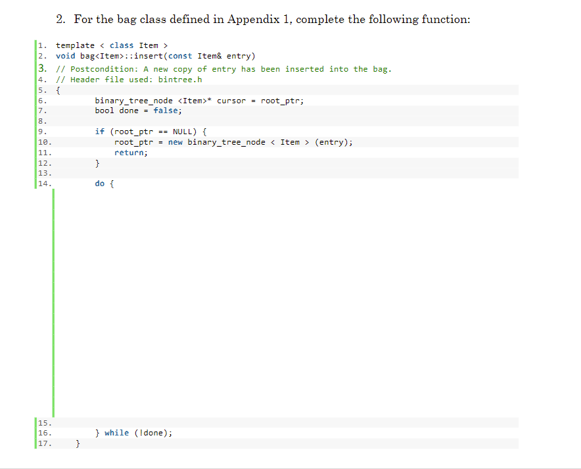This screenshot has width=581, height=469.
Task: Click the opening brace on line 5
Action: pos(57,89)
